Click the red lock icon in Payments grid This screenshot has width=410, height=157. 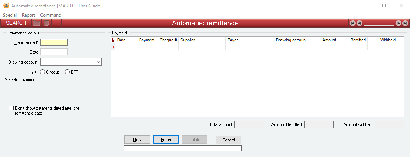pos(113,40)
